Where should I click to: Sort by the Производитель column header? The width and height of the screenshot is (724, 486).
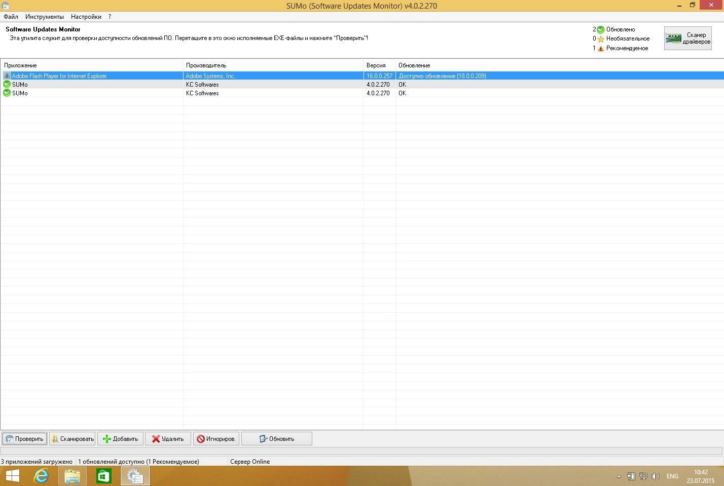[x=273, y=65]
